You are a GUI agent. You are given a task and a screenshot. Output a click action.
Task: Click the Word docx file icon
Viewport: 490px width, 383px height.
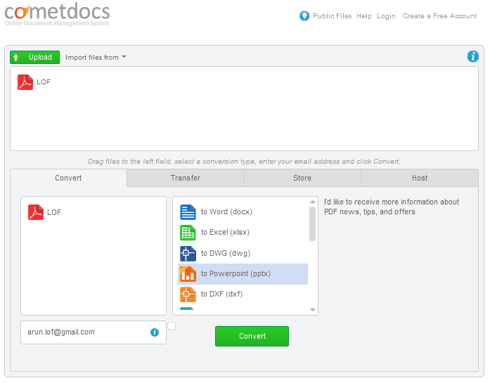click(x=188, y=212)
